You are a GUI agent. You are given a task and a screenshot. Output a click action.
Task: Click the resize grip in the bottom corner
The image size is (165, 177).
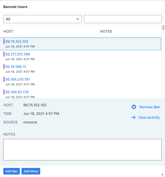[x=162, y=174]
